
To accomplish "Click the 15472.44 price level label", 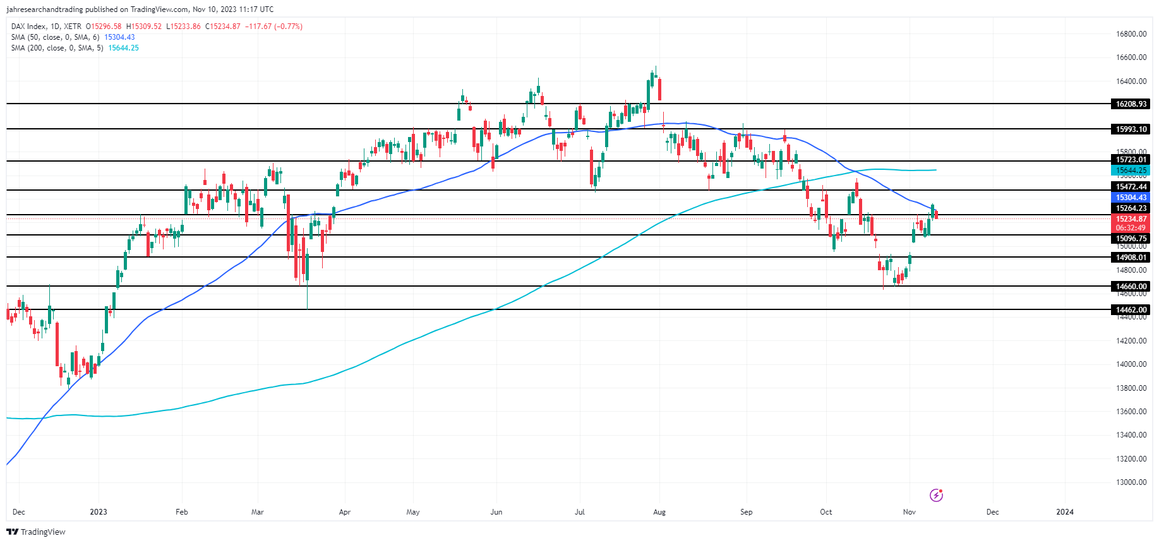I will pyautogui.click(x=1131, y=187).
